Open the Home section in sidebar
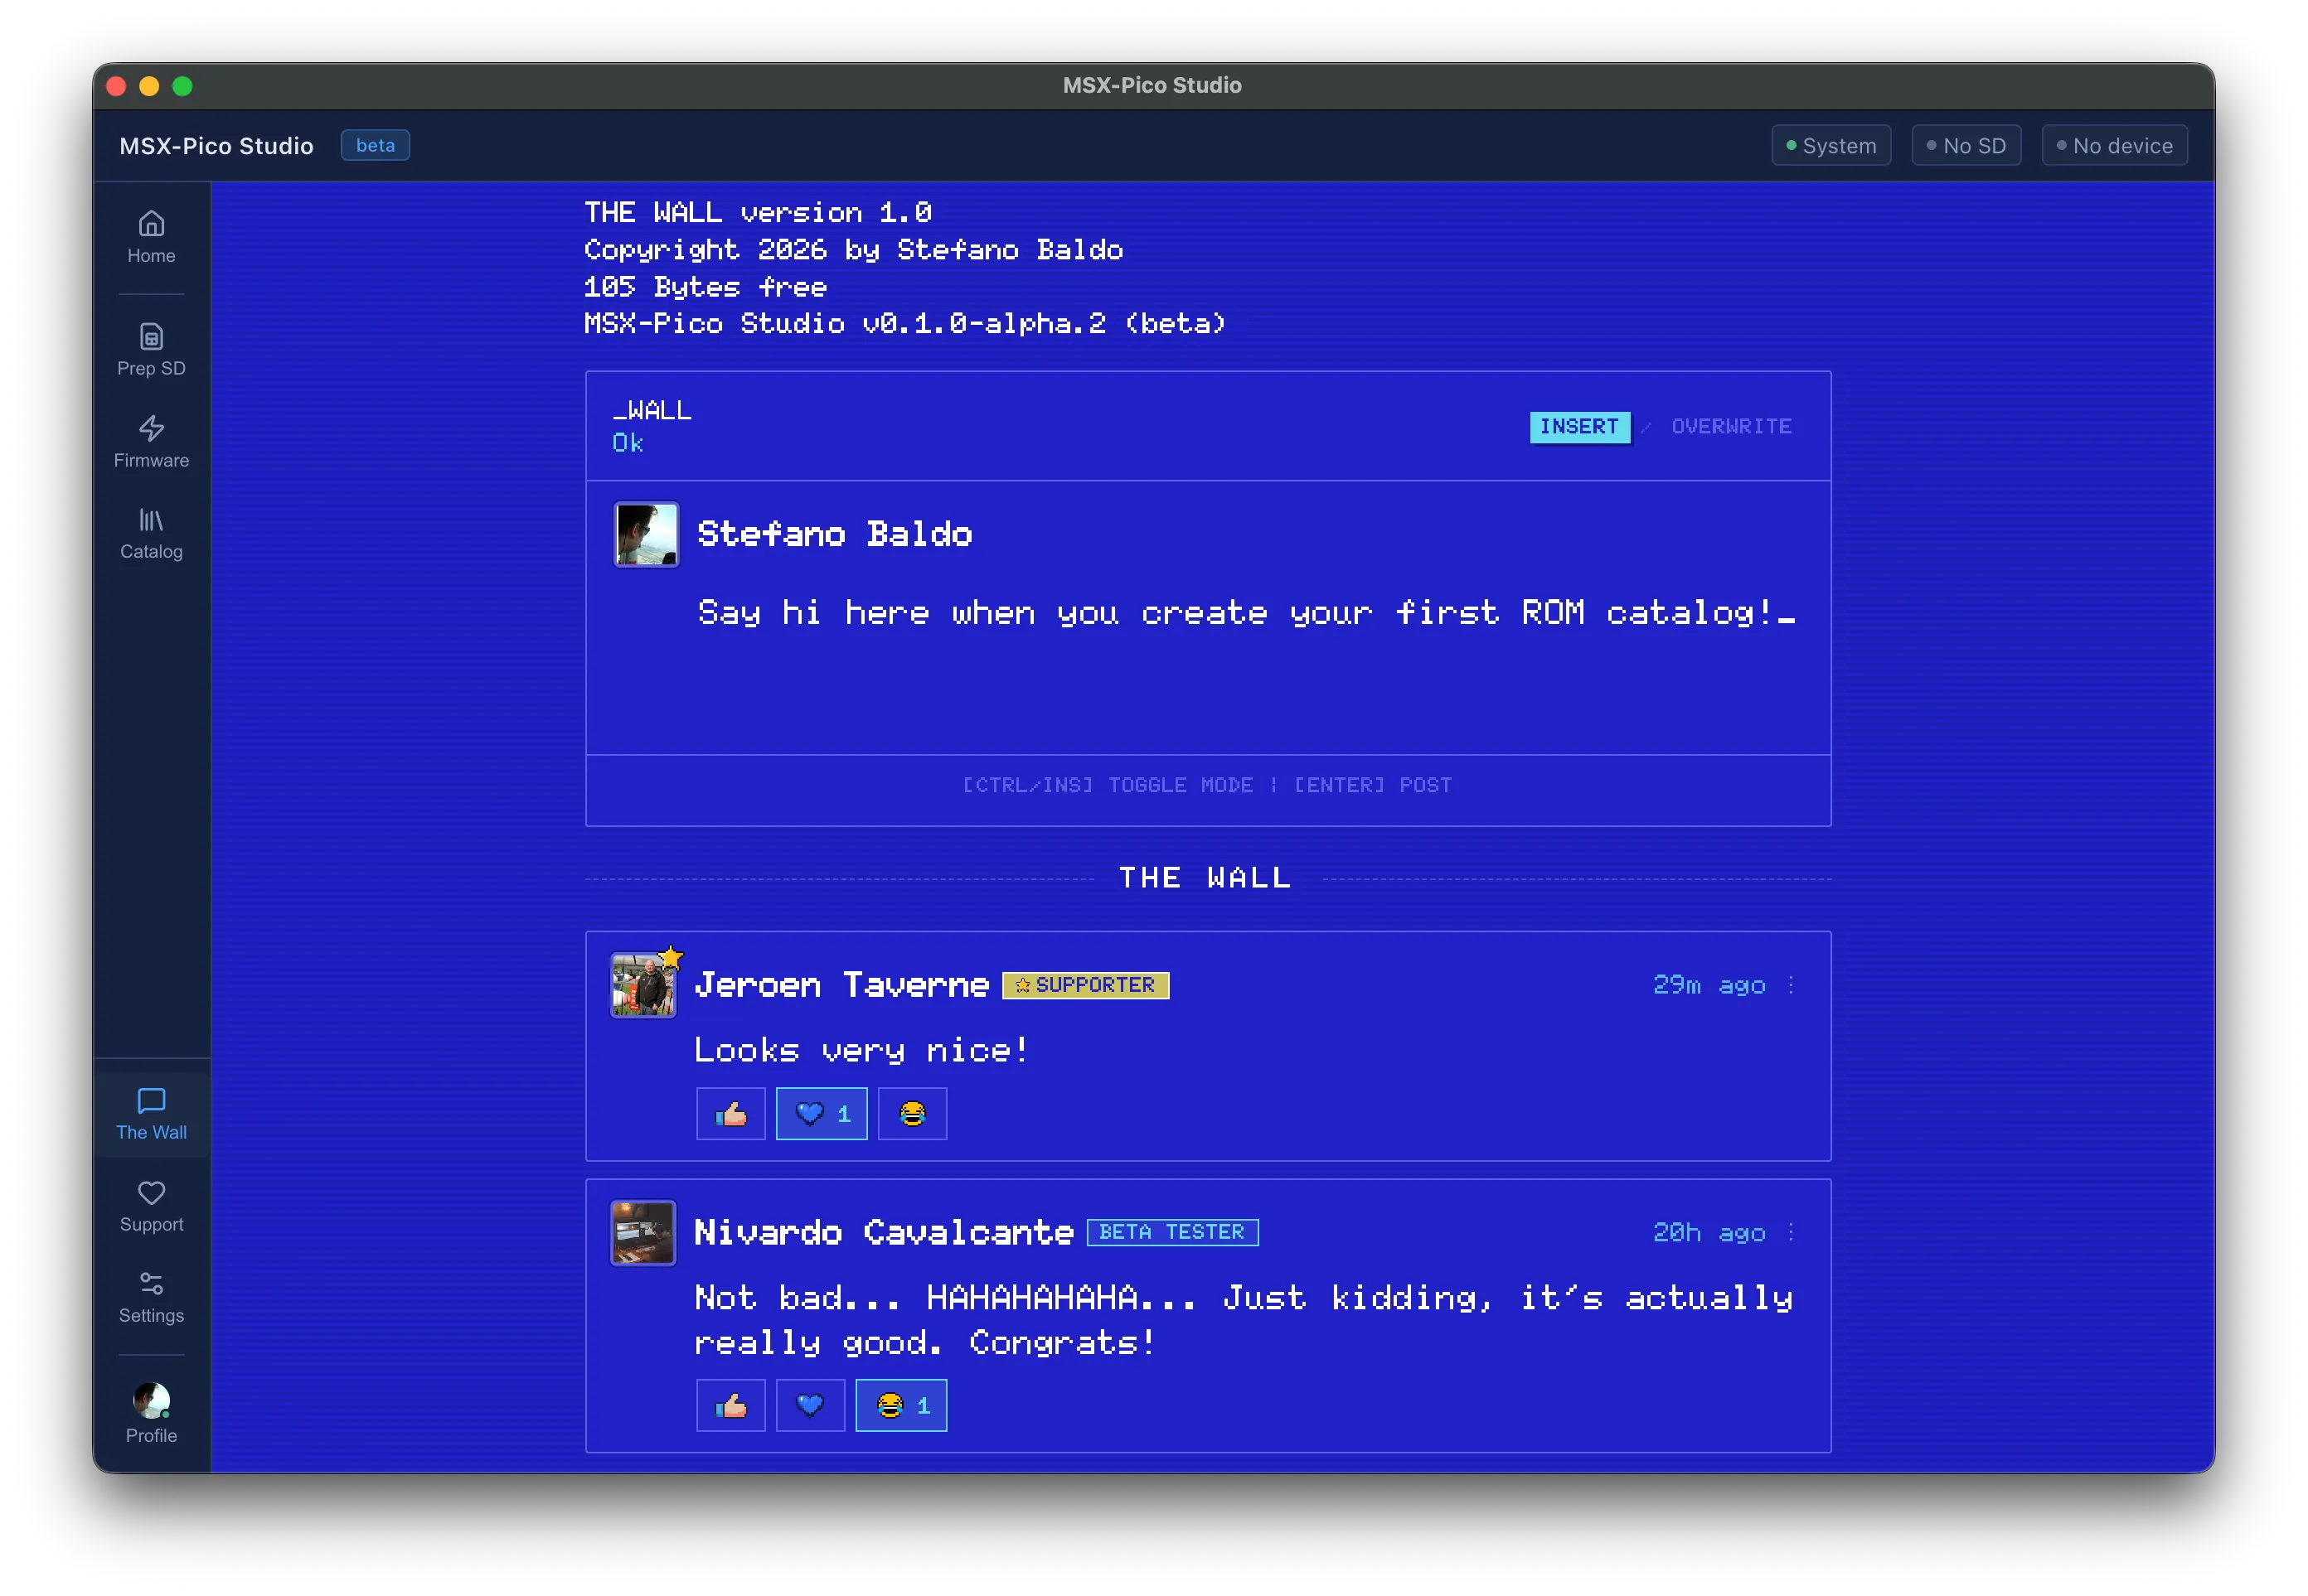Screen dimensions: 2308x1596 pyautogui.click(x=151, y=237)
